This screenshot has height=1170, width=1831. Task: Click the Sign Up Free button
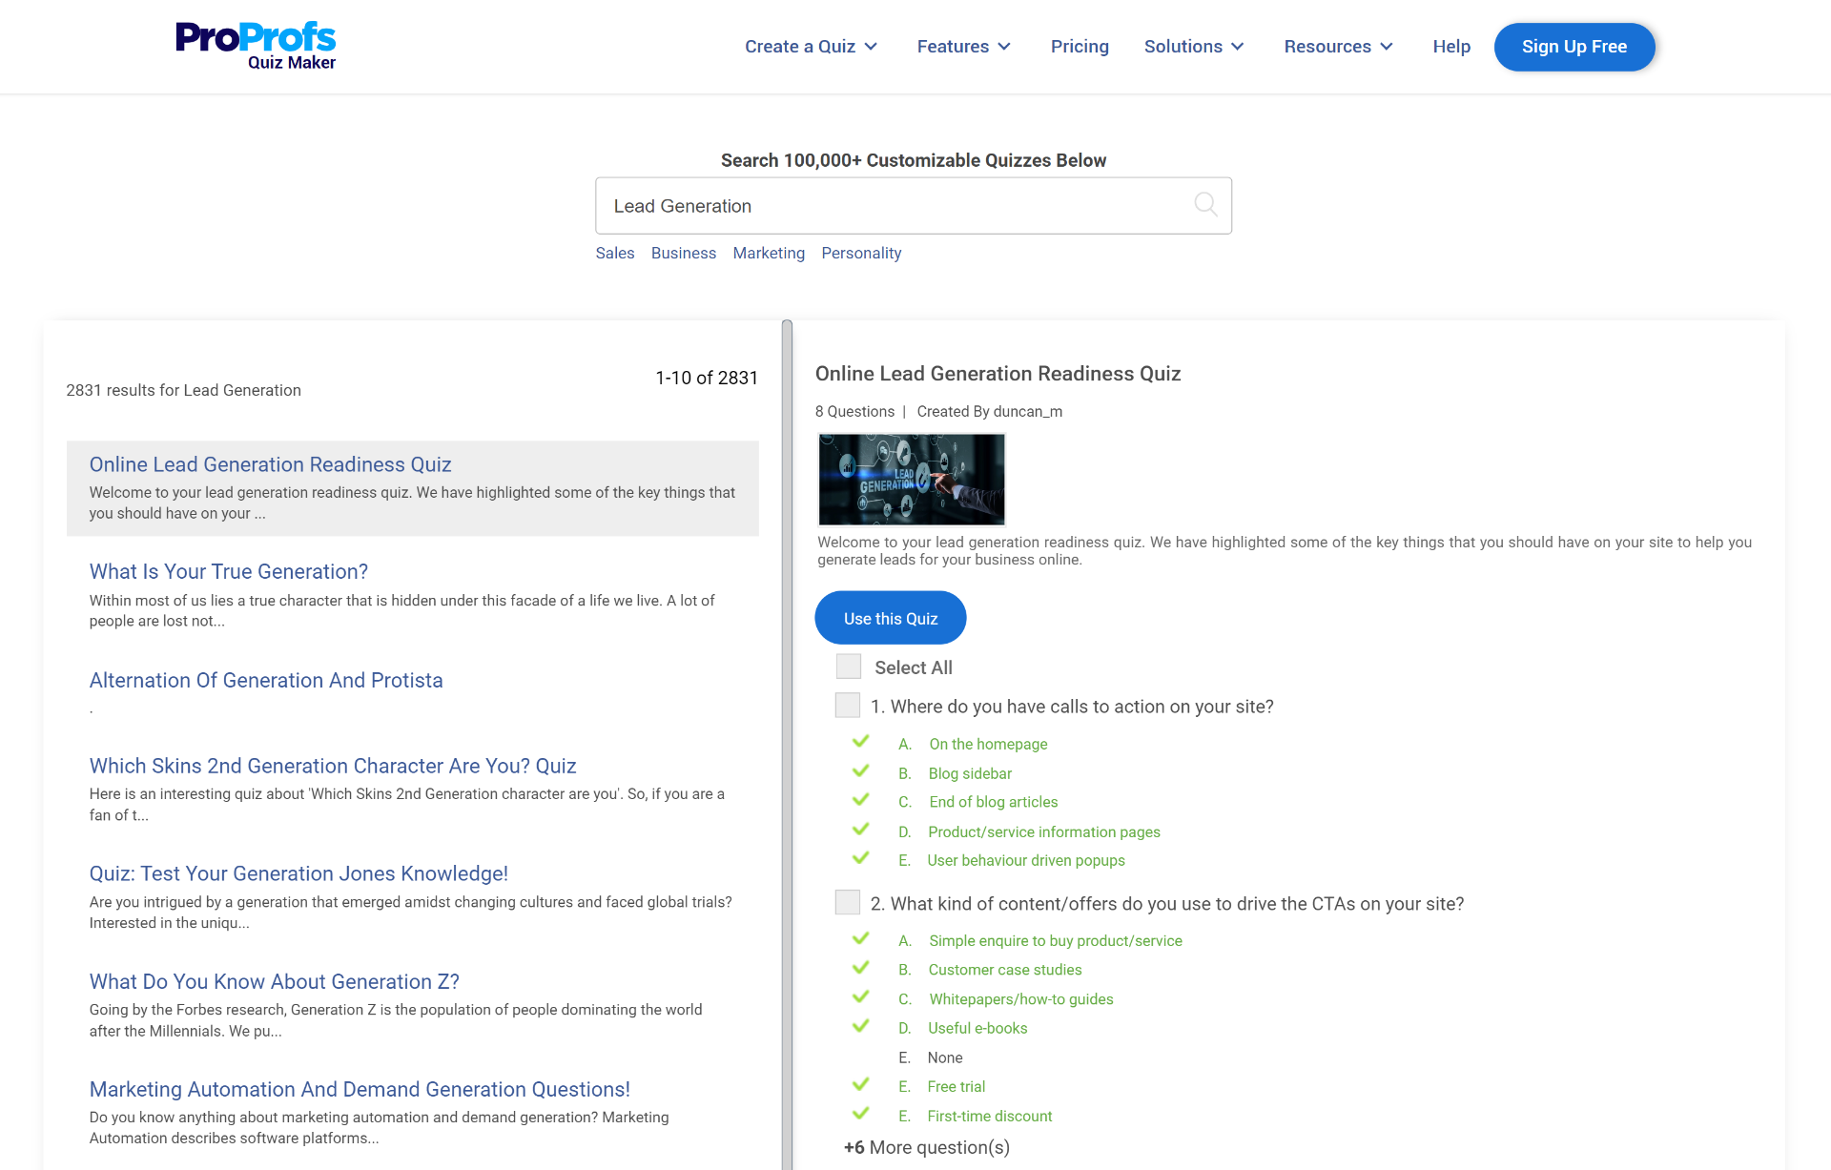(1574, 47)
